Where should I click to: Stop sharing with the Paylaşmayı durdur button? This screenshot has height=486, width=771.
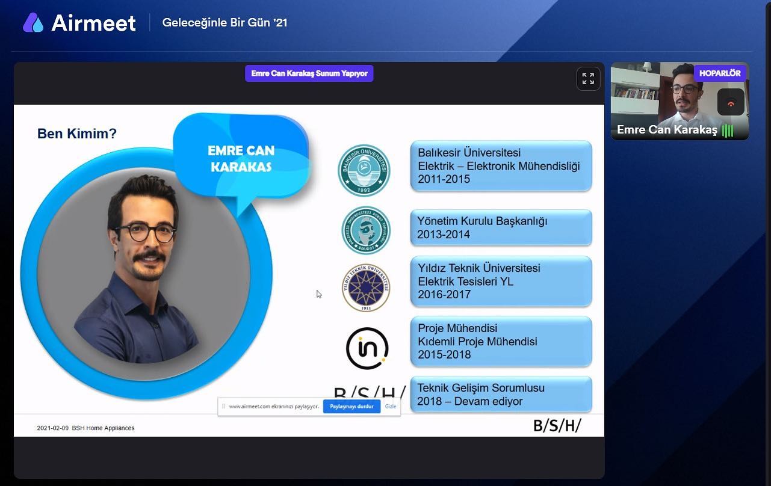[351, 407]
